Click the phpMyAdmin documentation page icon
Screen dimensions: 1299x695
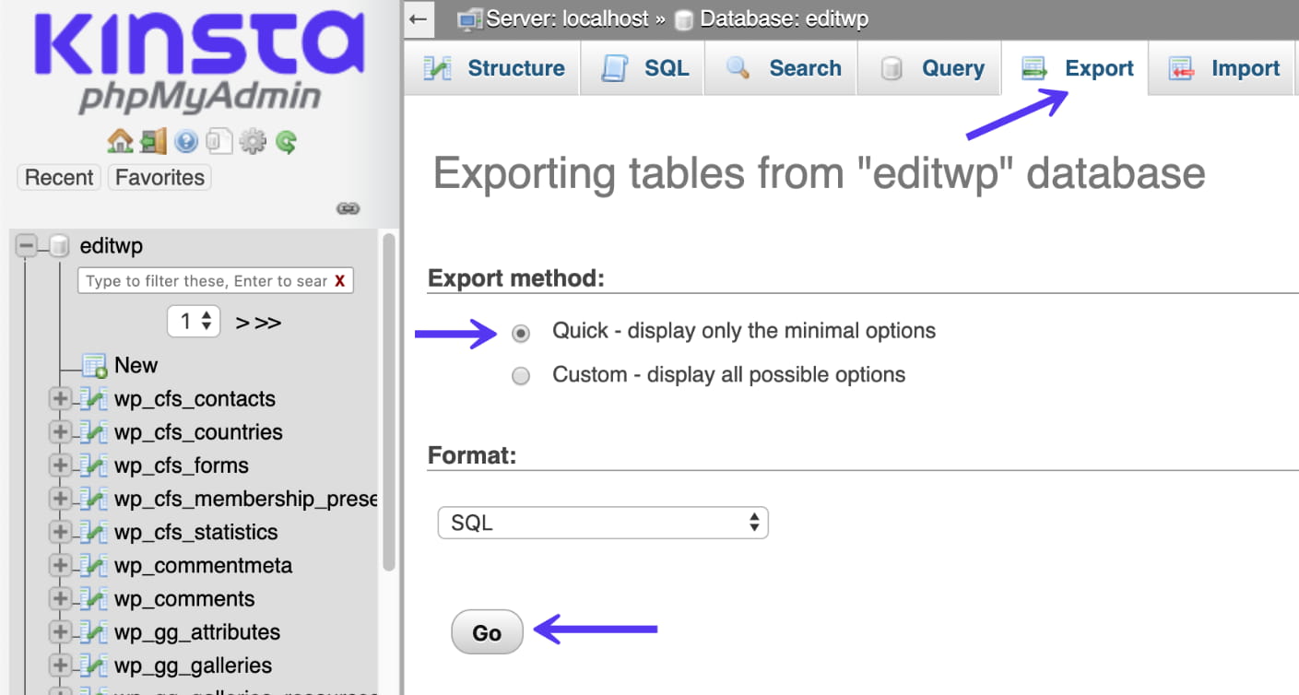point(219,141)
